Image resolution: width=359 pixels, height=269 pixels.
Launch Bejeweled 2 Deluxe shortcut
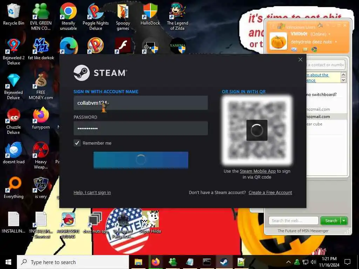(14, 51)
